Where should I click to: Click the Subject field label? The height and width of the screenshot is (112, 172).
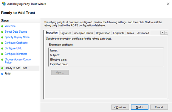[x=55, y=55]
